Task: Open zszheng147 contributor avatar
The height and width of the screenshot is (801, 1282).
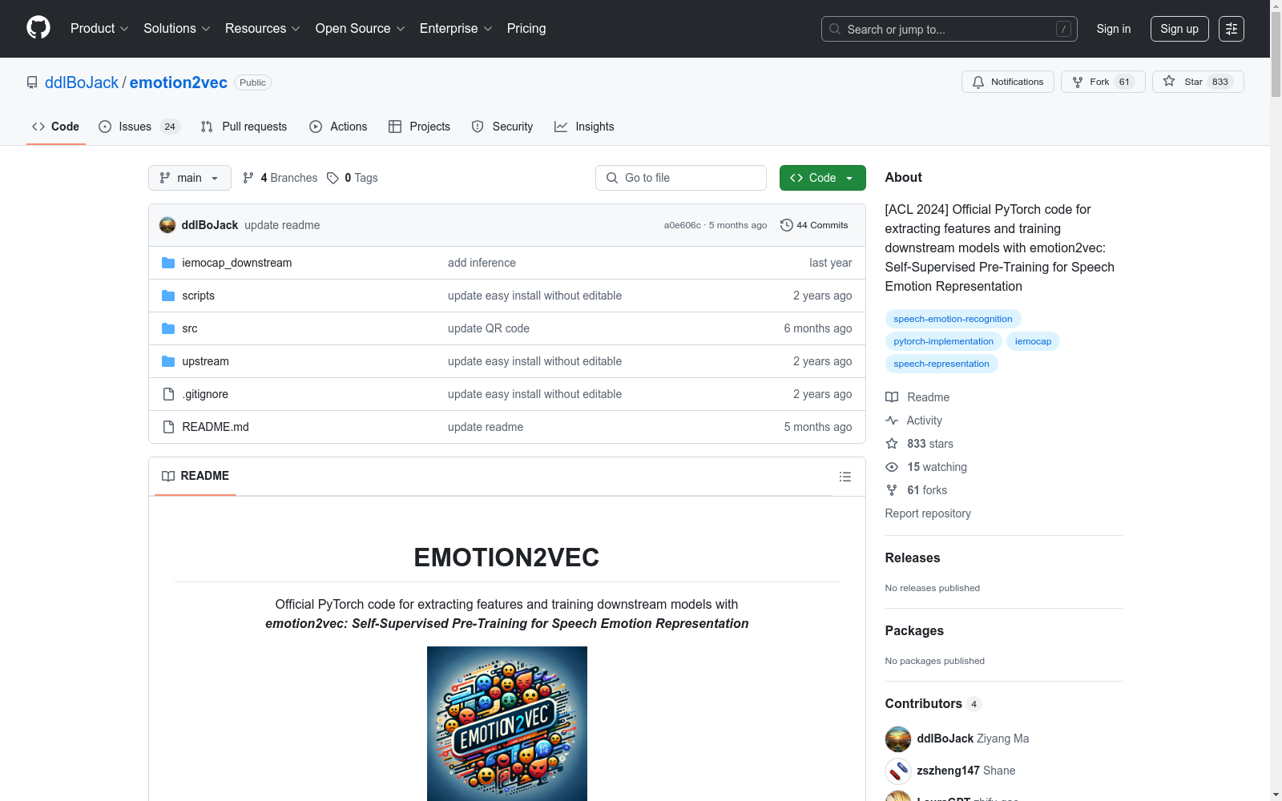Action: 898,771
